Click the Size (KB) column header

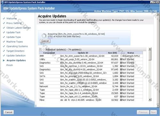112,53
